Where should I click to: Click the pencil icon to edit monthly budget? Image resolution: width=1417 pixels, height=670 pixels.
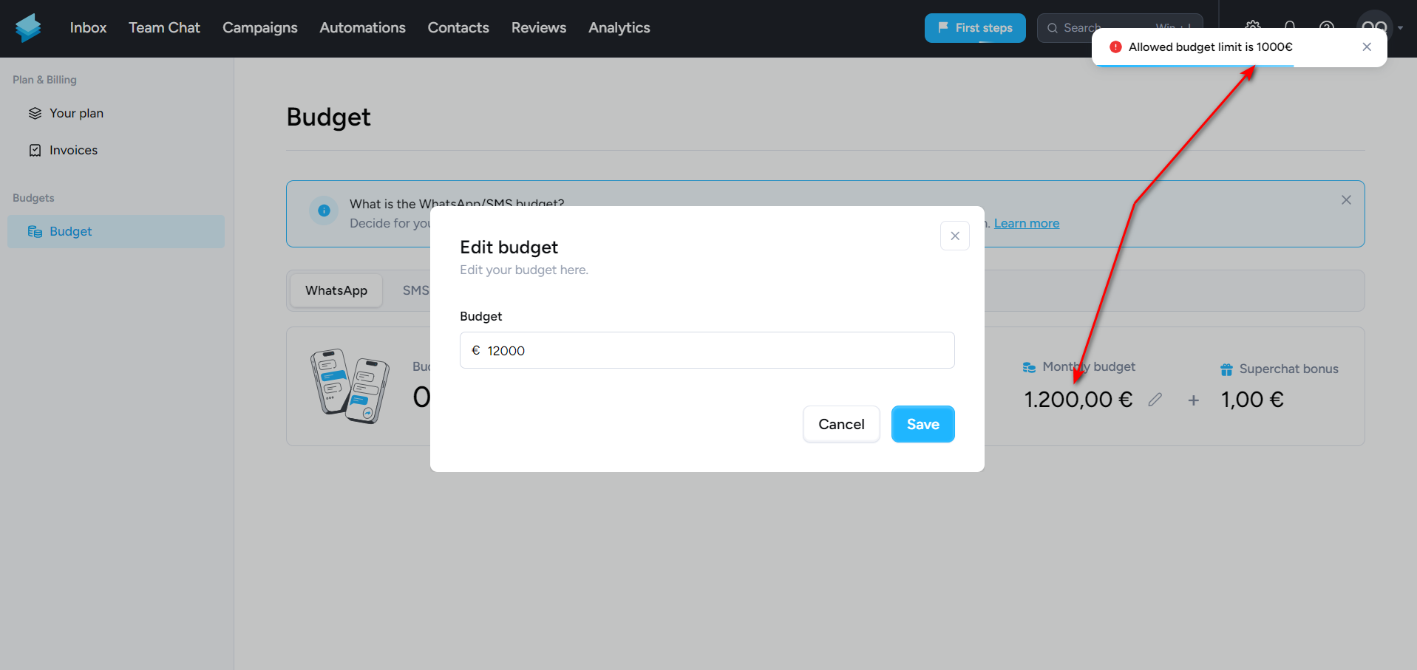pos(1155,400)
